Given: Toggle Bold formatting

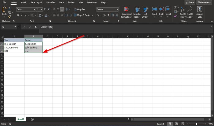Looking at the screenshot, I should [18, 15].
